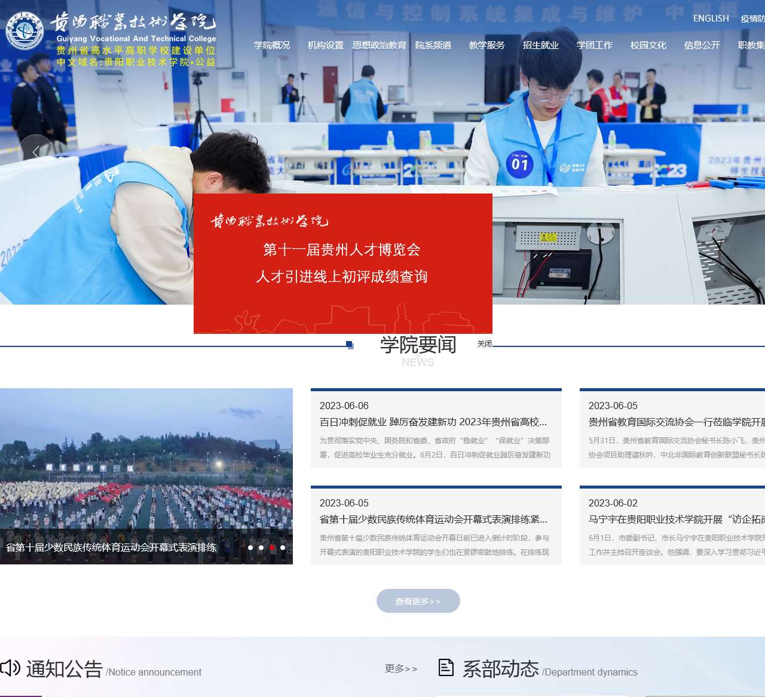Open 学院概况 menu
The height and width of the screenshot is (697, 765).
tap(272, 45)
